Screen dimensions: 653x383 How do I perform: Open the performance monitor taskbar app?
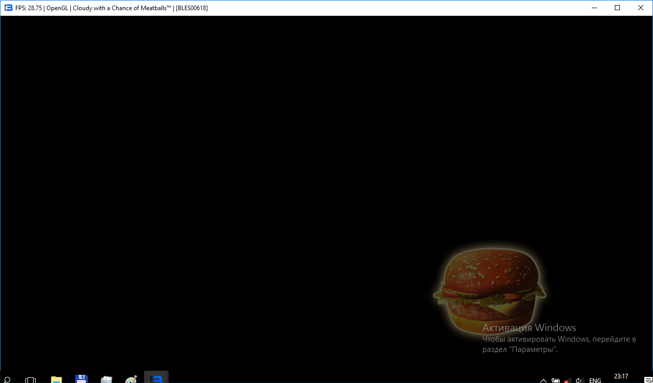tap(106, 379)
